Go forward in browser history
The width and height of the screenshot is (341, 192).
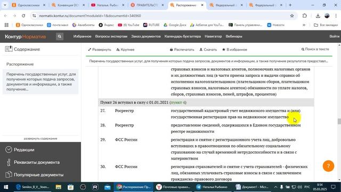(14, 15)
